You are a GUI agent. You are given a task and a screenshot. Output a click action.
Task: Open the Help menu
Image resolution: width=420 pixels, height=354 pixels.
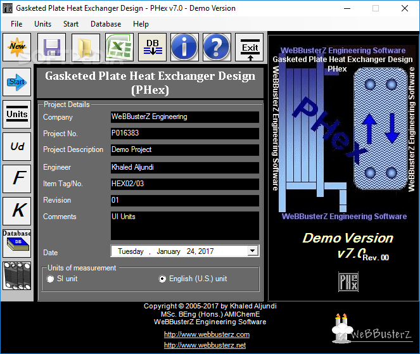[141, 24]
